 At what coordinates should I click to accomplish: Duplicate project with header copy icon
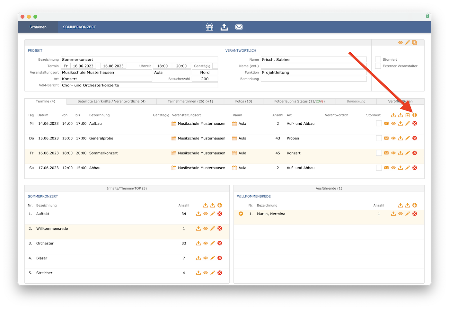coord(415,42)
